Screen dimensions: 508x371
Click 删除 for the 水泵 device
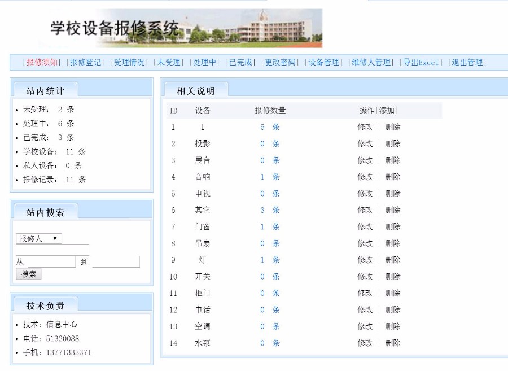click(392, 343)
